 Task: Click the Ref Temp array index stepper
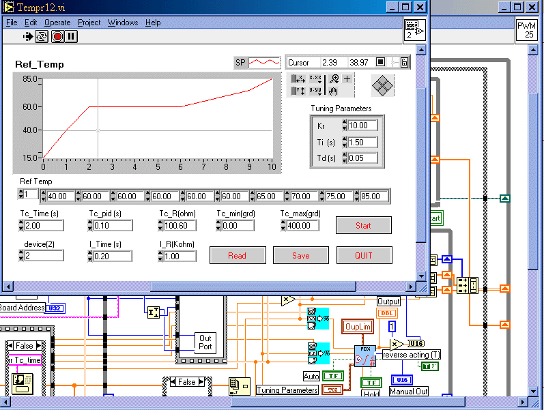(20, 194)
